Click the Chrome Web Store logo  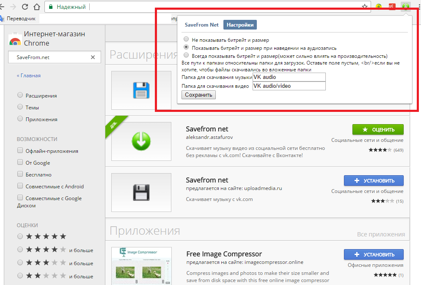pos(15,39)
